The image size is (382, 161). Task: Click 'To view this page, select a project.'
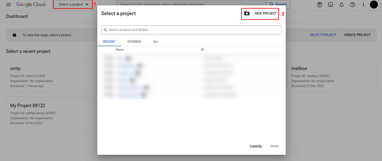point(47,35)
